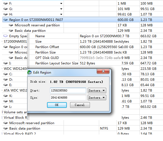Click the Size sector input field
Screen dimensions: 163x141
pos(68,98)
